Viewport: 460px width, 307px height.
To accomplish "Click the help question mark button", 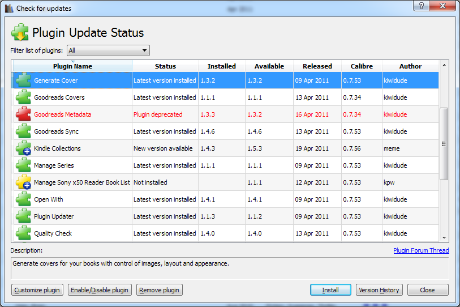I will pyautogui.click(x=422, y=6).
